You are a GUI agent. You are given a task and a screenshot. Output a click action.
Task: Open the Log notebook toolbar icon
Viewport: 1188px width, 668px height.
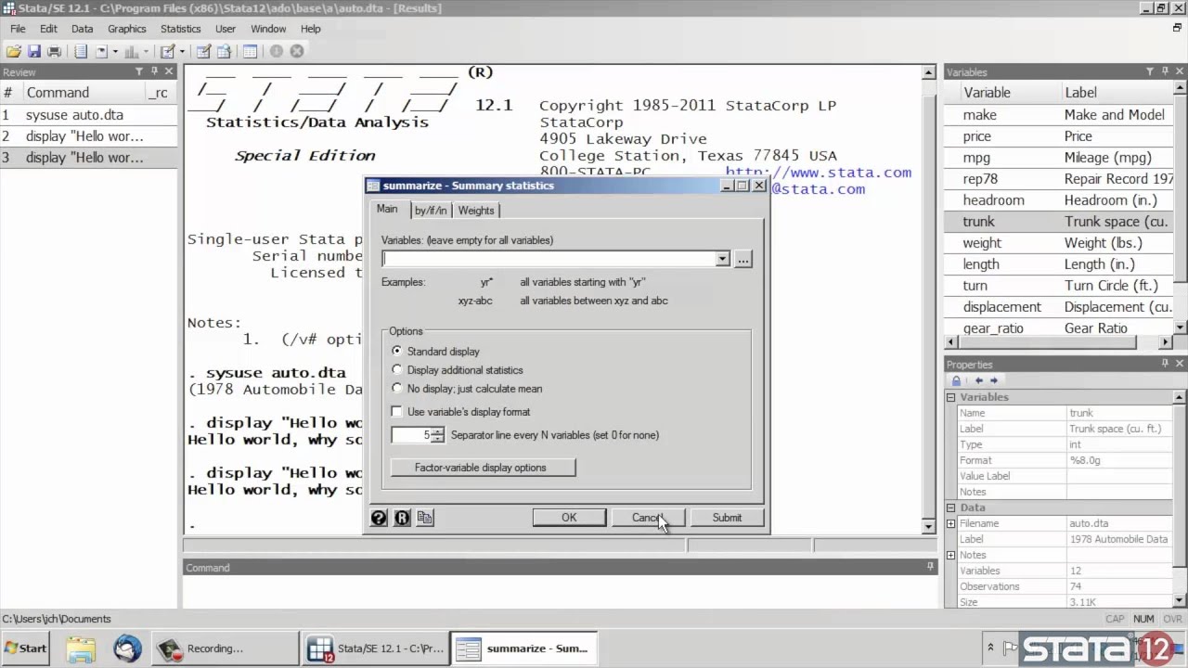81,51
